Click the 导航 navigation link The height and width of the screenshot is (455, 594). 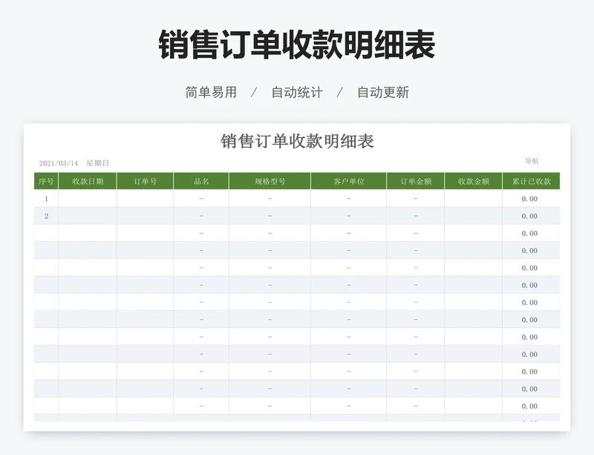click(x=532, y=161)
